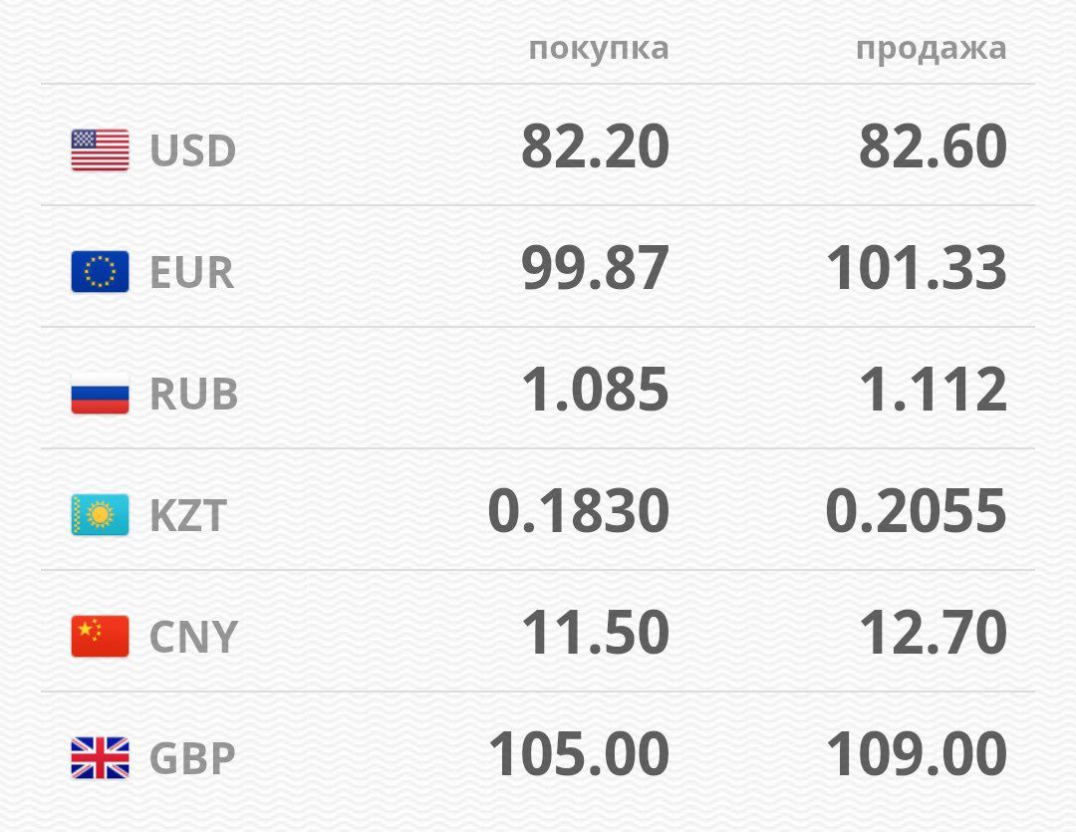Viewport: 1076px width, 832px height.
Task: Click the United Kingdom flag icon
Action: [100, 758]
